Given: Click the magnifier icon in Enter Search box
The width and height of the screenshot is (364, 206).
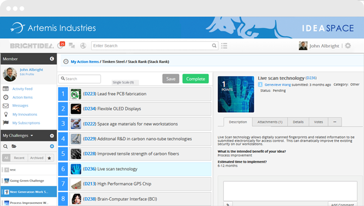Looking at the screenshot, I should click(214, 46).
